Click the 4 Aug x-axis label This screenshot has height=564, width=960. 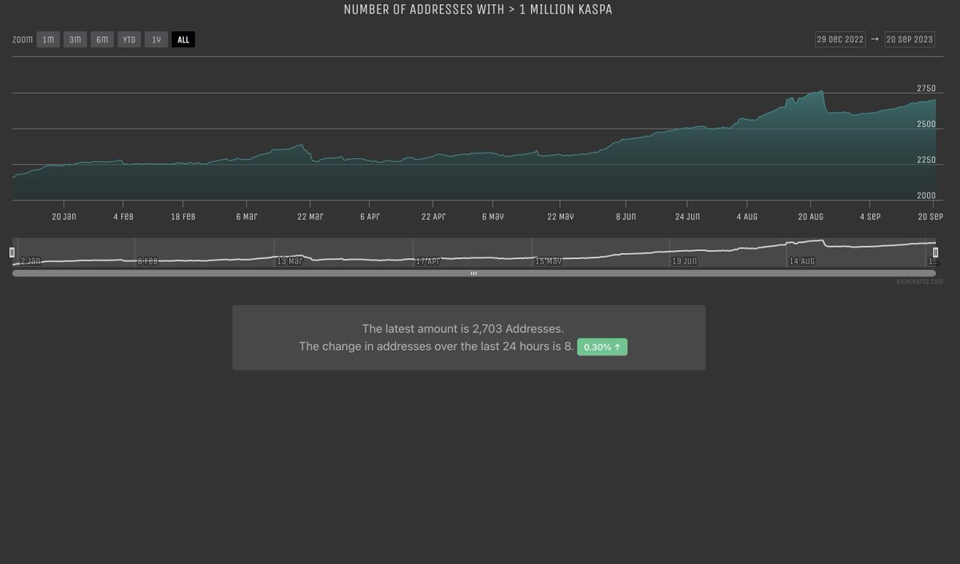tap(746, 216)
